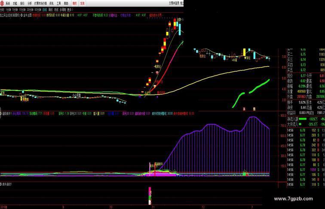Click the 现价 6.77 value
The height and width of the screenshot is (209, 325).
click(303, 76)
